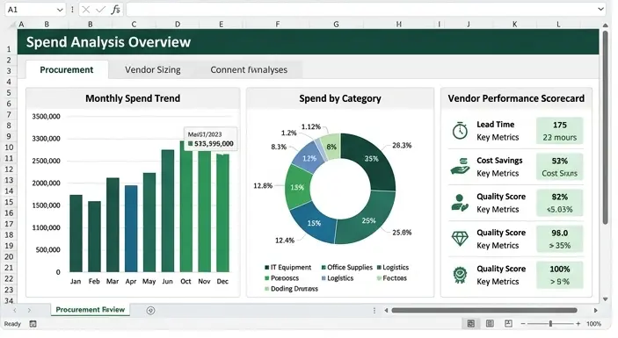
Task: Click the Fectors legend entry
Action: click(x=392, y=277)
